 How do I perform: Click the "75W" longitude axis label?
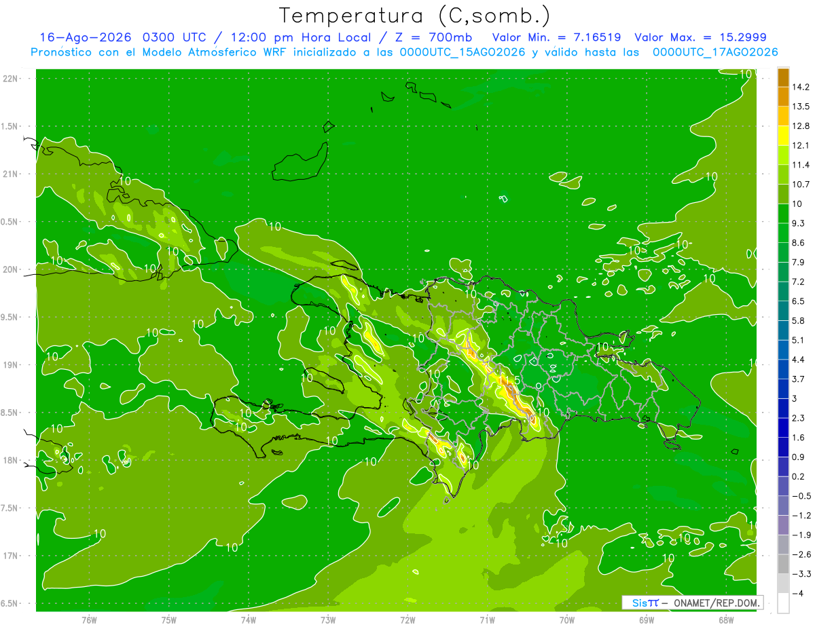coord(168,620)
